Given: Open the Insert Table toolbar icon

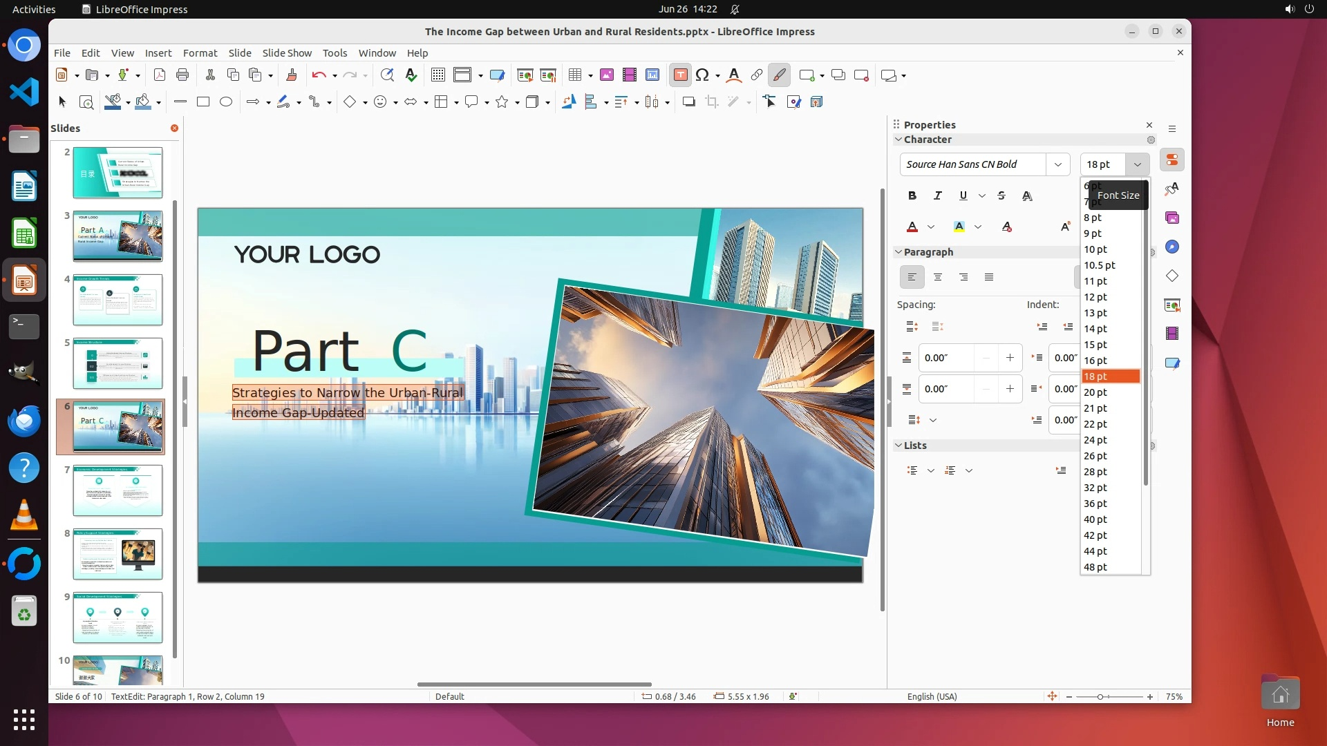Looking at the screenshot, I should (574, 75).
